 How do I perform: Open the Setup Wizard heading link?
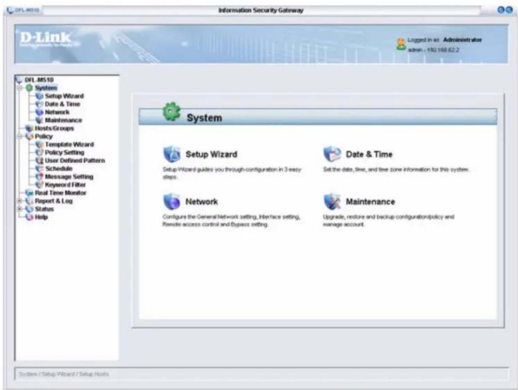click(211, 154)
